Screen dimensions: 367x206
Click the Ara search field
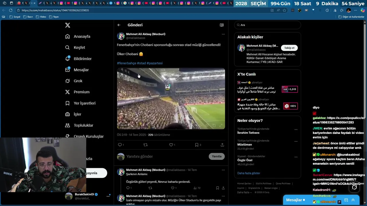pyautogui.click(x=268, y=25)
